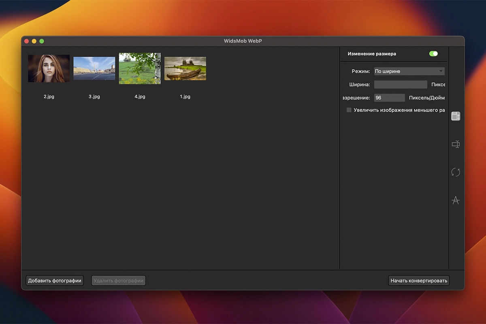Focus the resolution field showing 96
Viewport: 486px width, 324px height.
(x=389, y=98)
